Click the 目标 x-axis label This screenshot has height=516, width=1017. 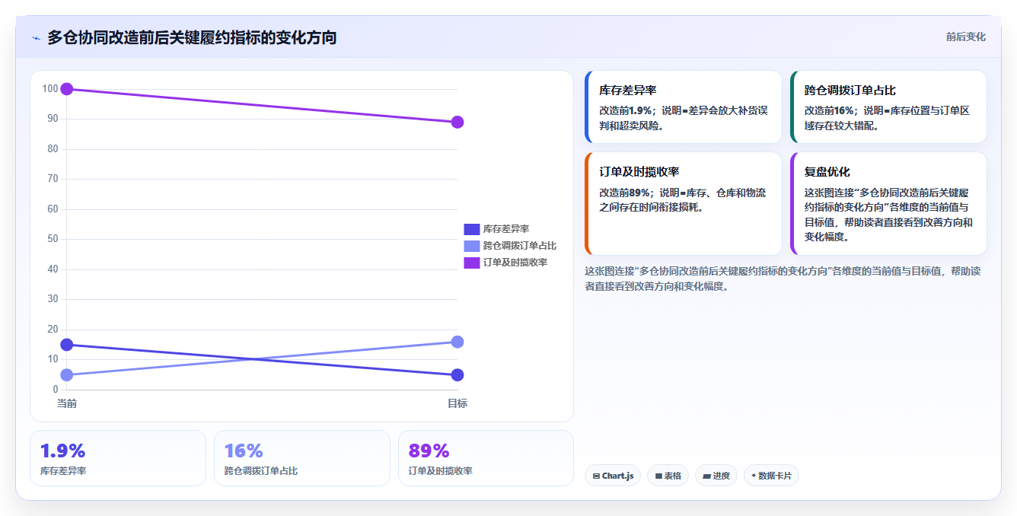click(457, 403)
